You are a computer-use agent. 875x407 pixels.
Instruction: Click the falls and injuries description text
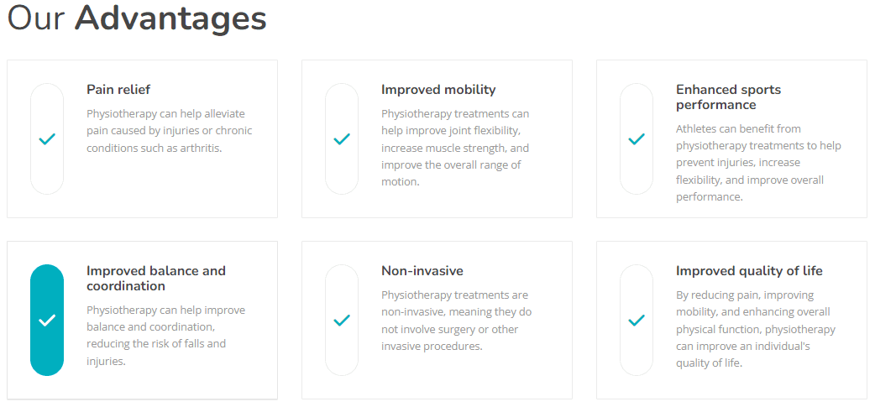click(x=155, y=336)
